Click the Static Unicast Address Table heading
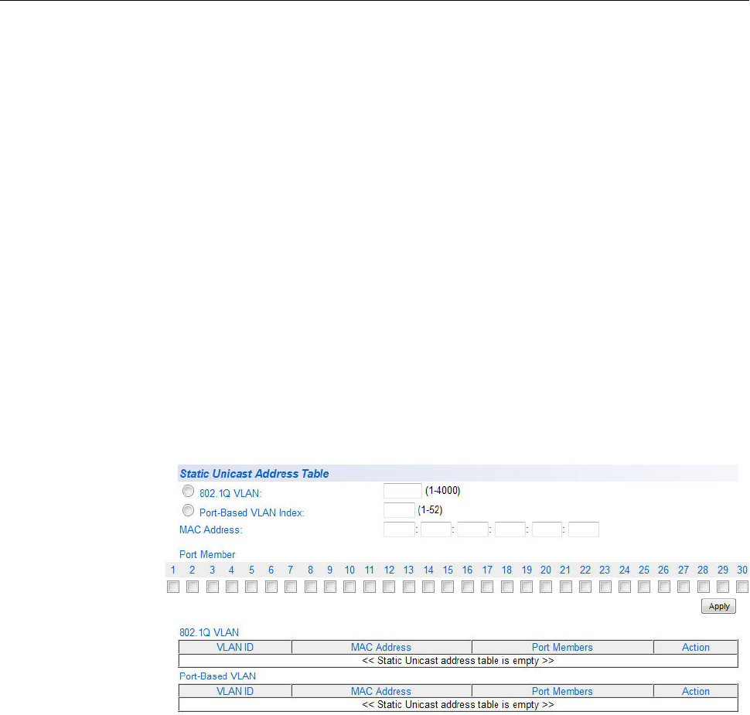The image size is (750, 715). (254, 474)
